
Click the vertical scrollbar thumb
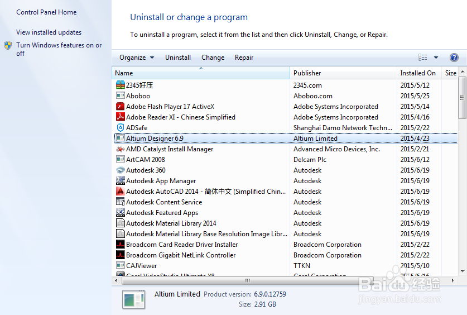(x=462, y=98)
